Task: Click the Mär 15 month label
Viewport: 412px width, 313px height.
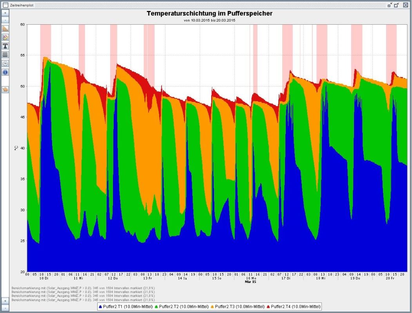Action: tap(250, 282)
